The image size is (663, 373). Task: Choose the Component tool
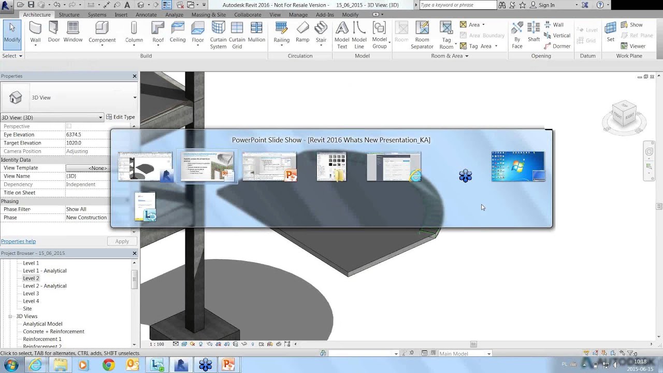coord(102,33)
